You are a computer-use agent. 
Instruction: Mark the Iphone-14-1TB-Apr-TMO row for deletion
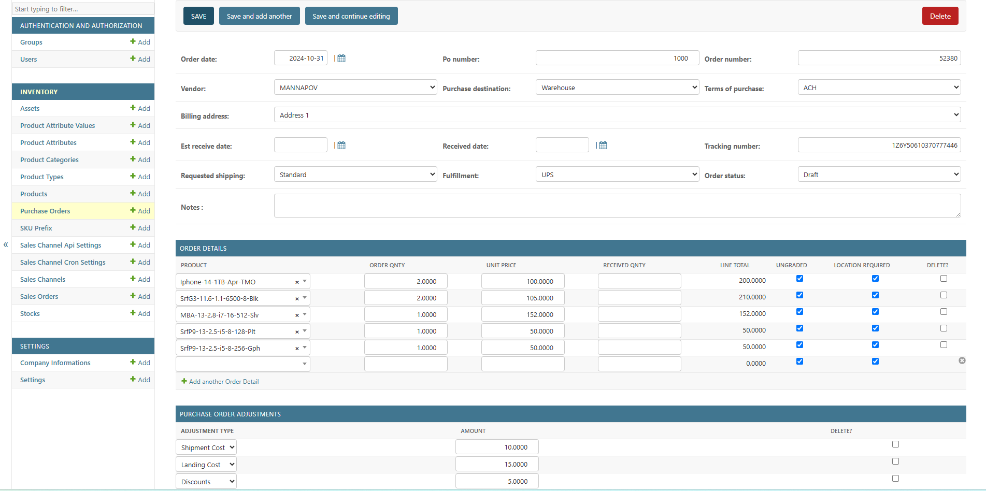tap(944, 279)
